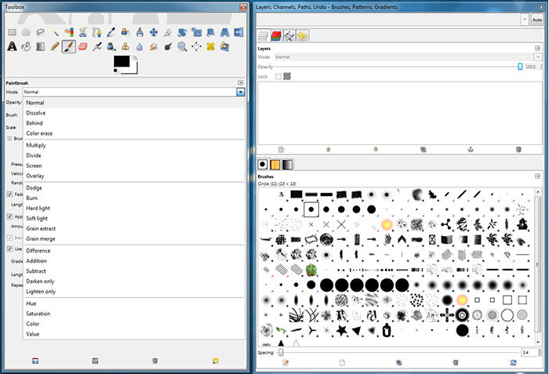Select the Eraser tool
The image size is (549, 374).
tap(82, 46)
